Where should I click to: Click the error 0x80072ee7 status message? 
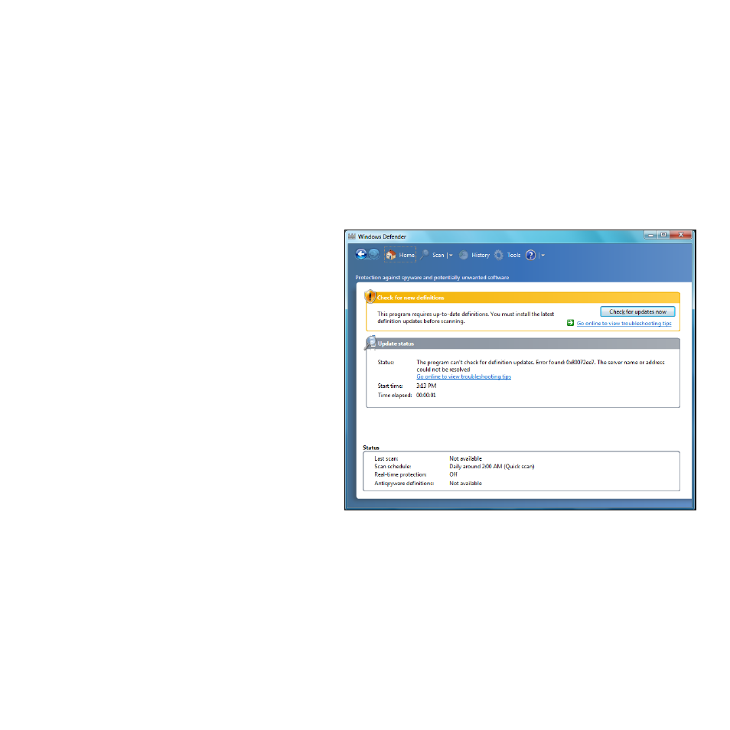[540, 366]
